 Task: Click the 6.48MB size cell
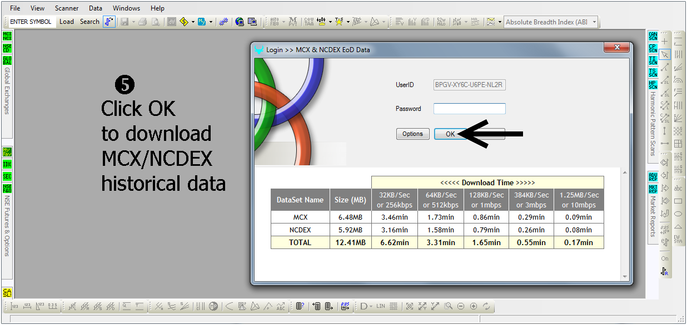click(x=351, y=217)
